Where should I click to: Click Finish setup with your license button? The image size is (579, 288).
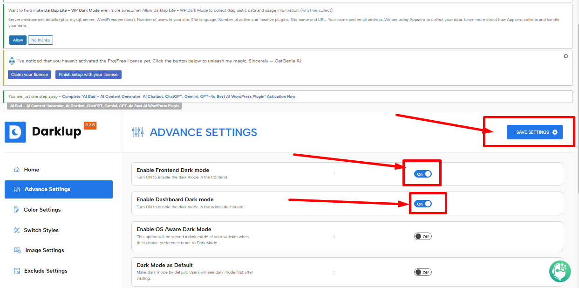(x=89, y=75)
